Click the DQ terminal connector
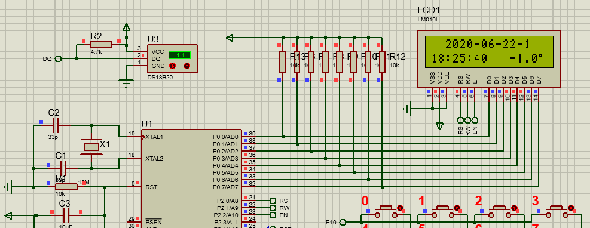This screenshot has width=590, height=228. click(x=58, y=58)
